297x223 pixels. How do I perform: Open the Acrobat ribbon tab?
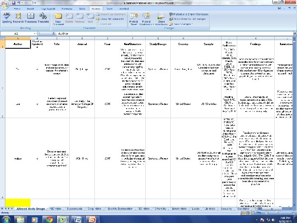click(x=124, y=9)
